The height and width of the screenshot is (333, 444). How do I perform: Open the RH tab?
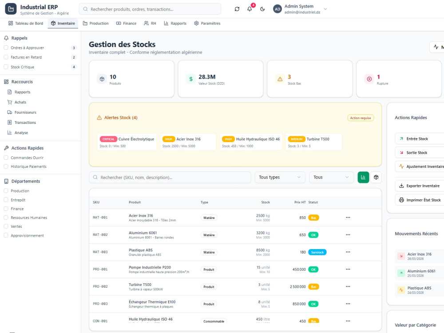click(150, 23)
